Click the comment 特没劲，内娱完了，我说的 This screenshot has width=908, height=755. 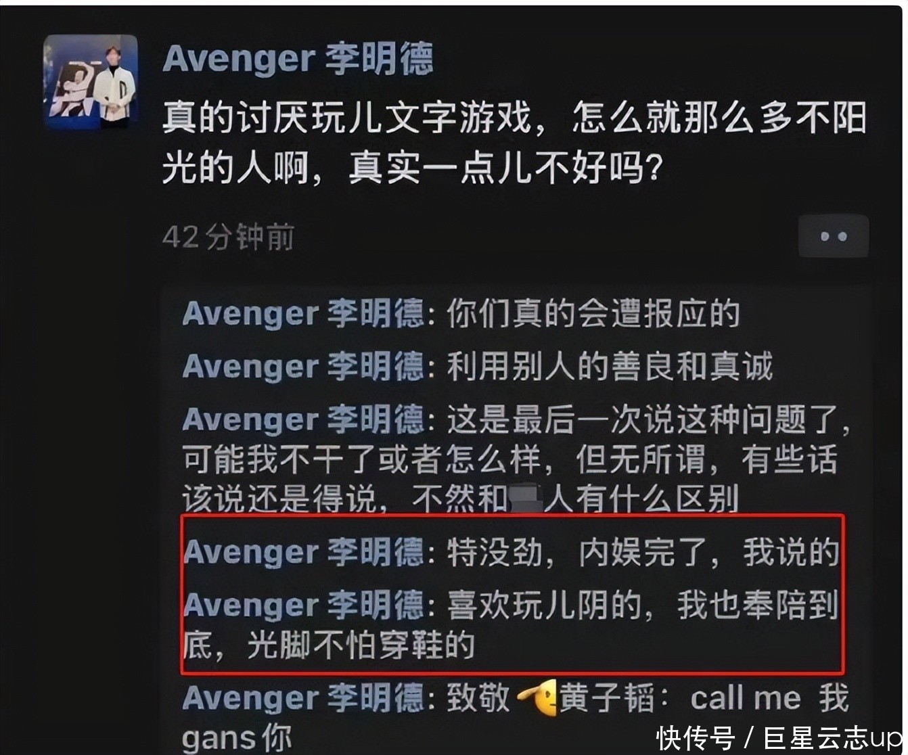643,553
